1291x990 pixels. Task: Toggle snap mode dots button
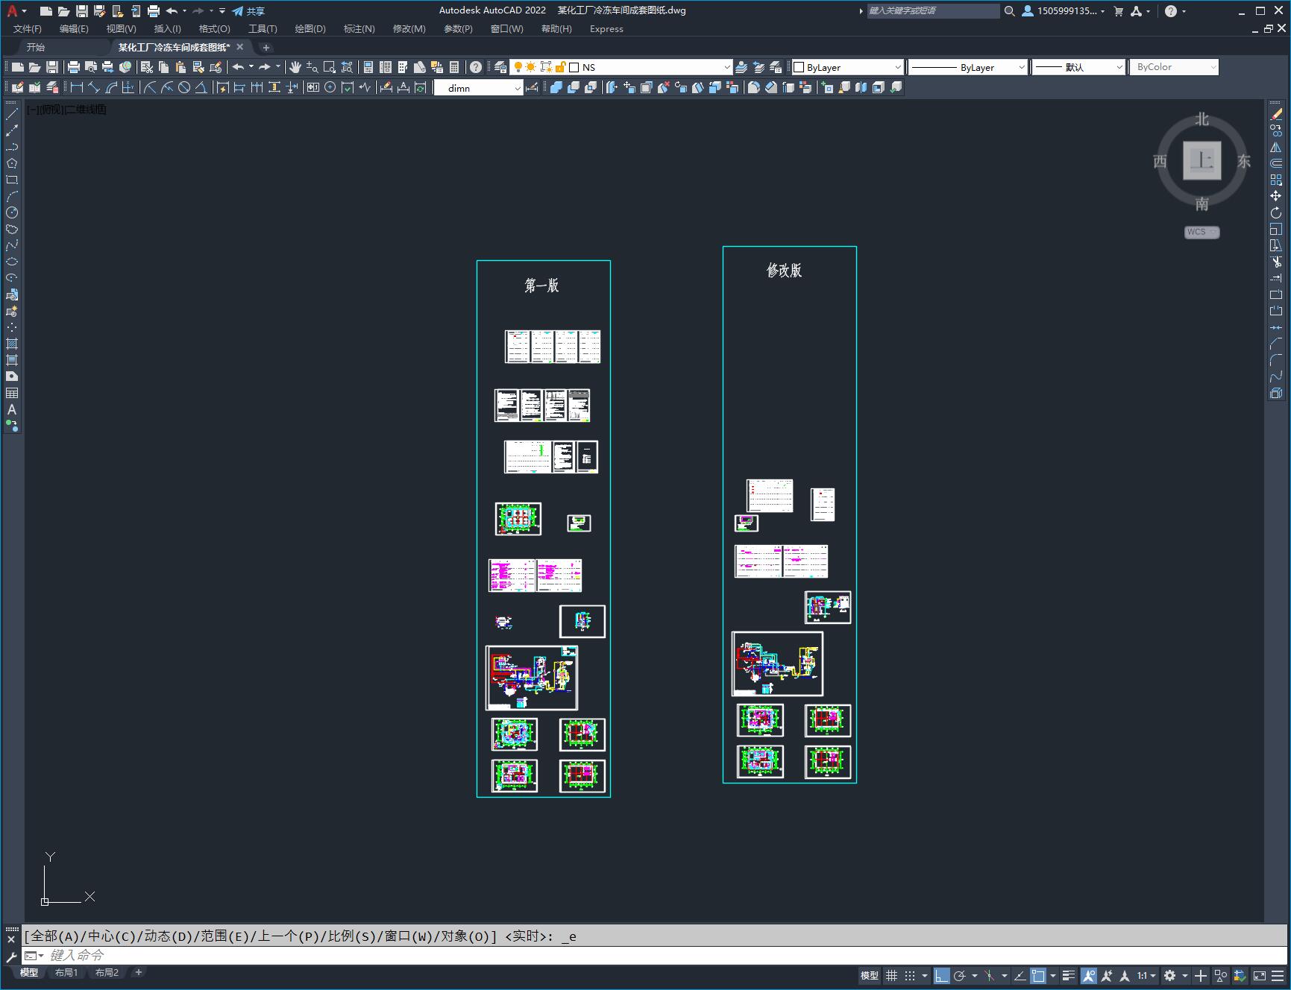click(x=910, y=975)
